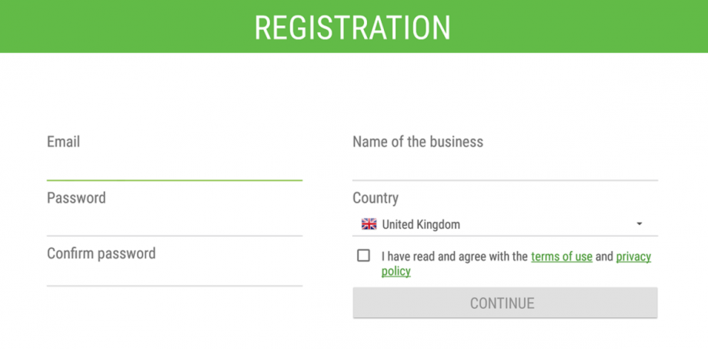Focus the Confirm password input field

(174, 274)
